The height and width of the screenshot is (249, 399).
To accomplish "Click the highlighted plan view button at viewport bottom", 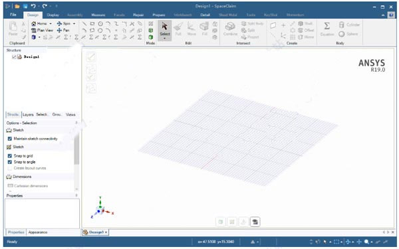I will pos(255,222).
